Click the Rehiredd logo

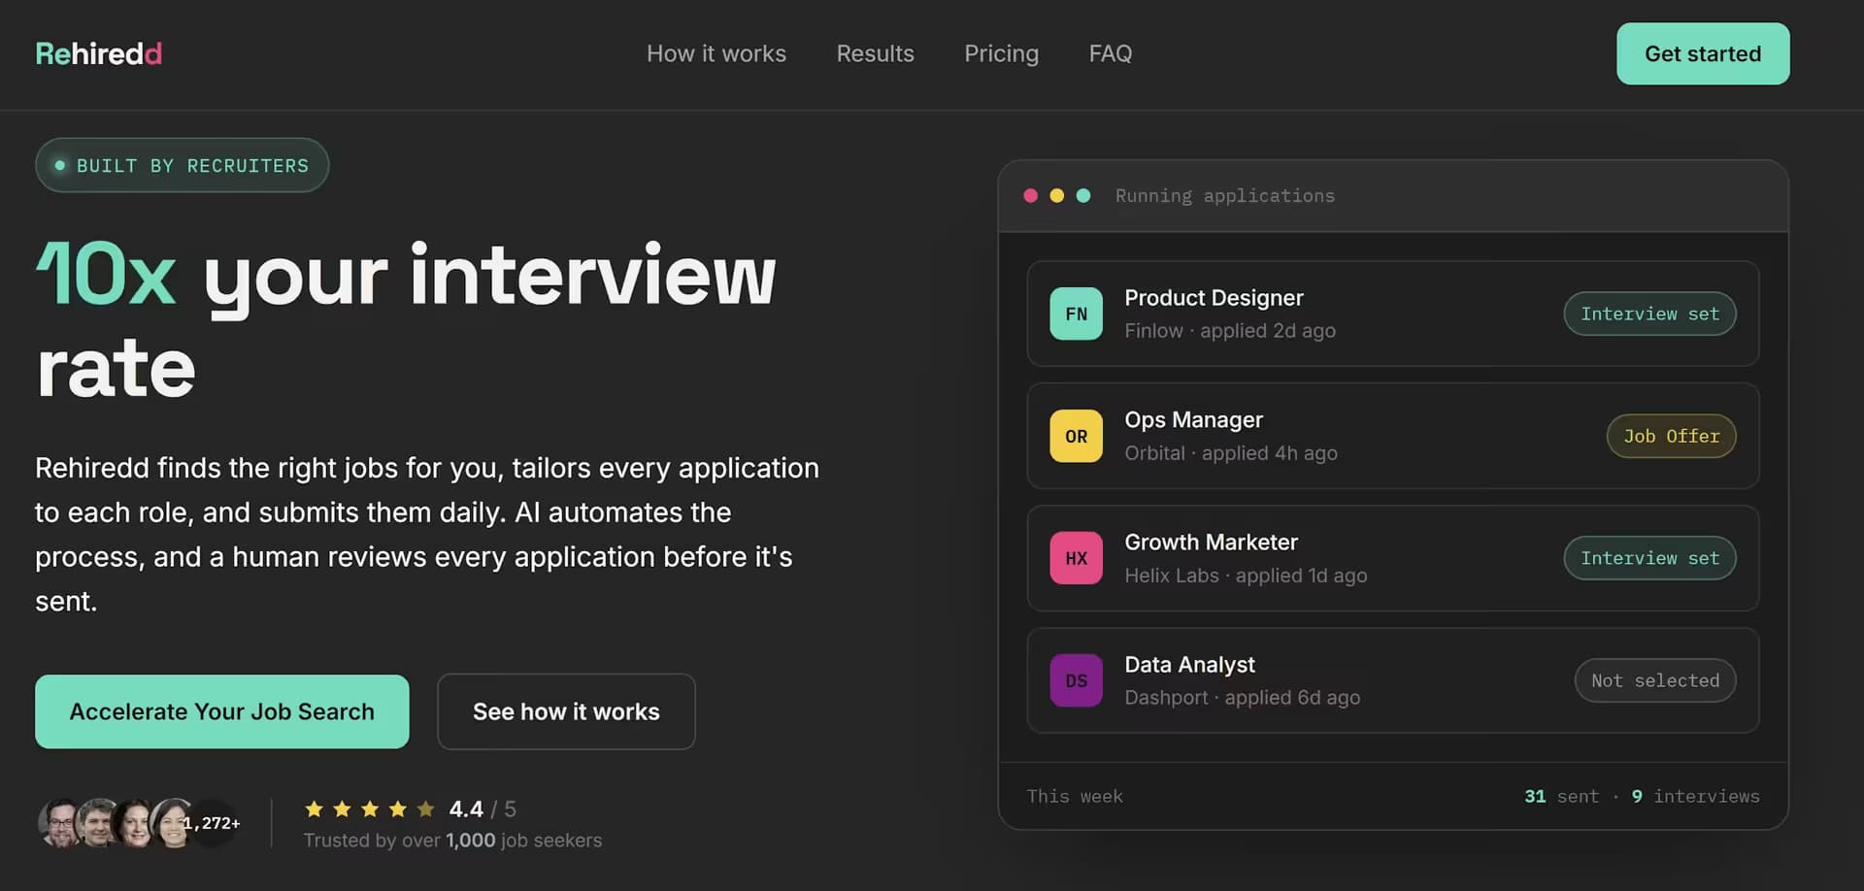pyautogui.click(x=98, y=53)
